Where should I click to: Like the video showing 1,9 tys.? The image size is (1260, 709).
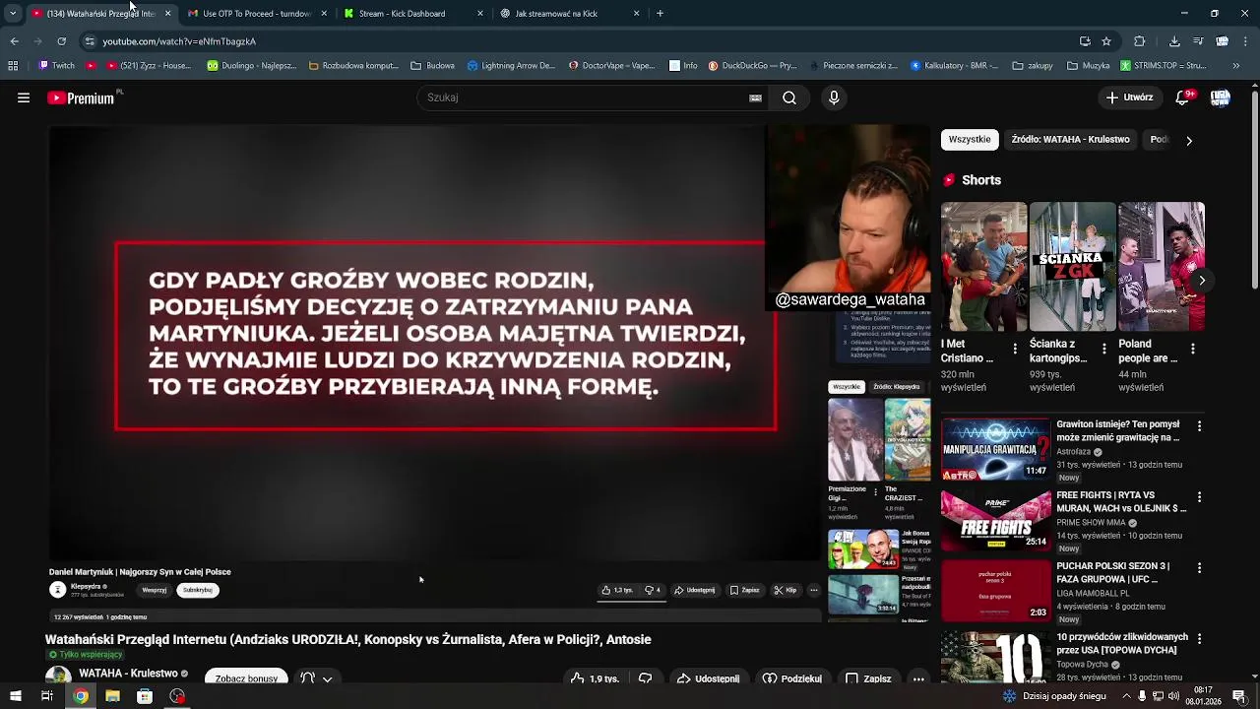pos(596,678)
